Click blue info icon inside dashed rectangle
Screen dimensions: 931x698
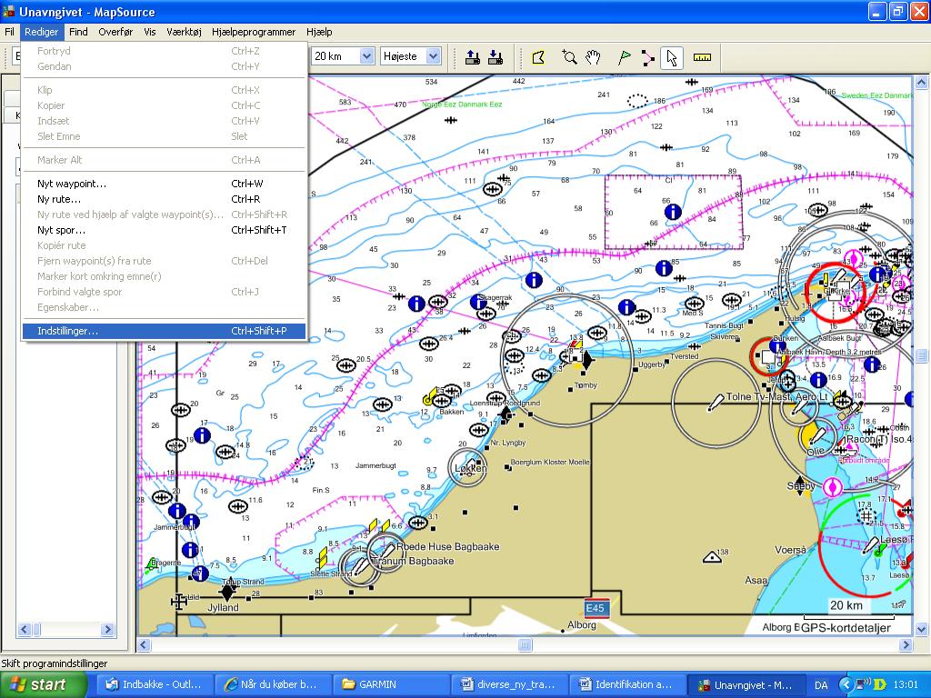(x=673, y=212)
